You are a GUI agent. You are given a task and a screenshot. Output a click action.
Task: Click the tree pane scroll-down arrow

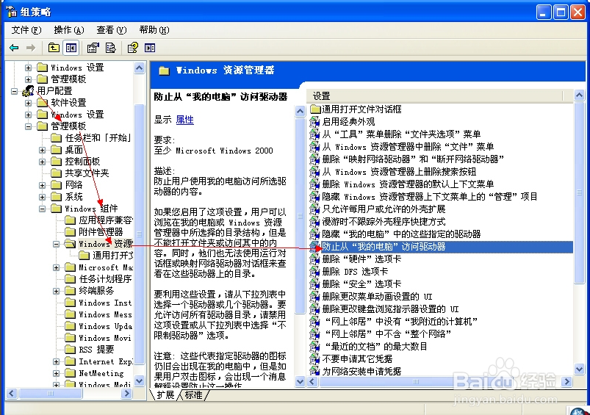(139, 380)
